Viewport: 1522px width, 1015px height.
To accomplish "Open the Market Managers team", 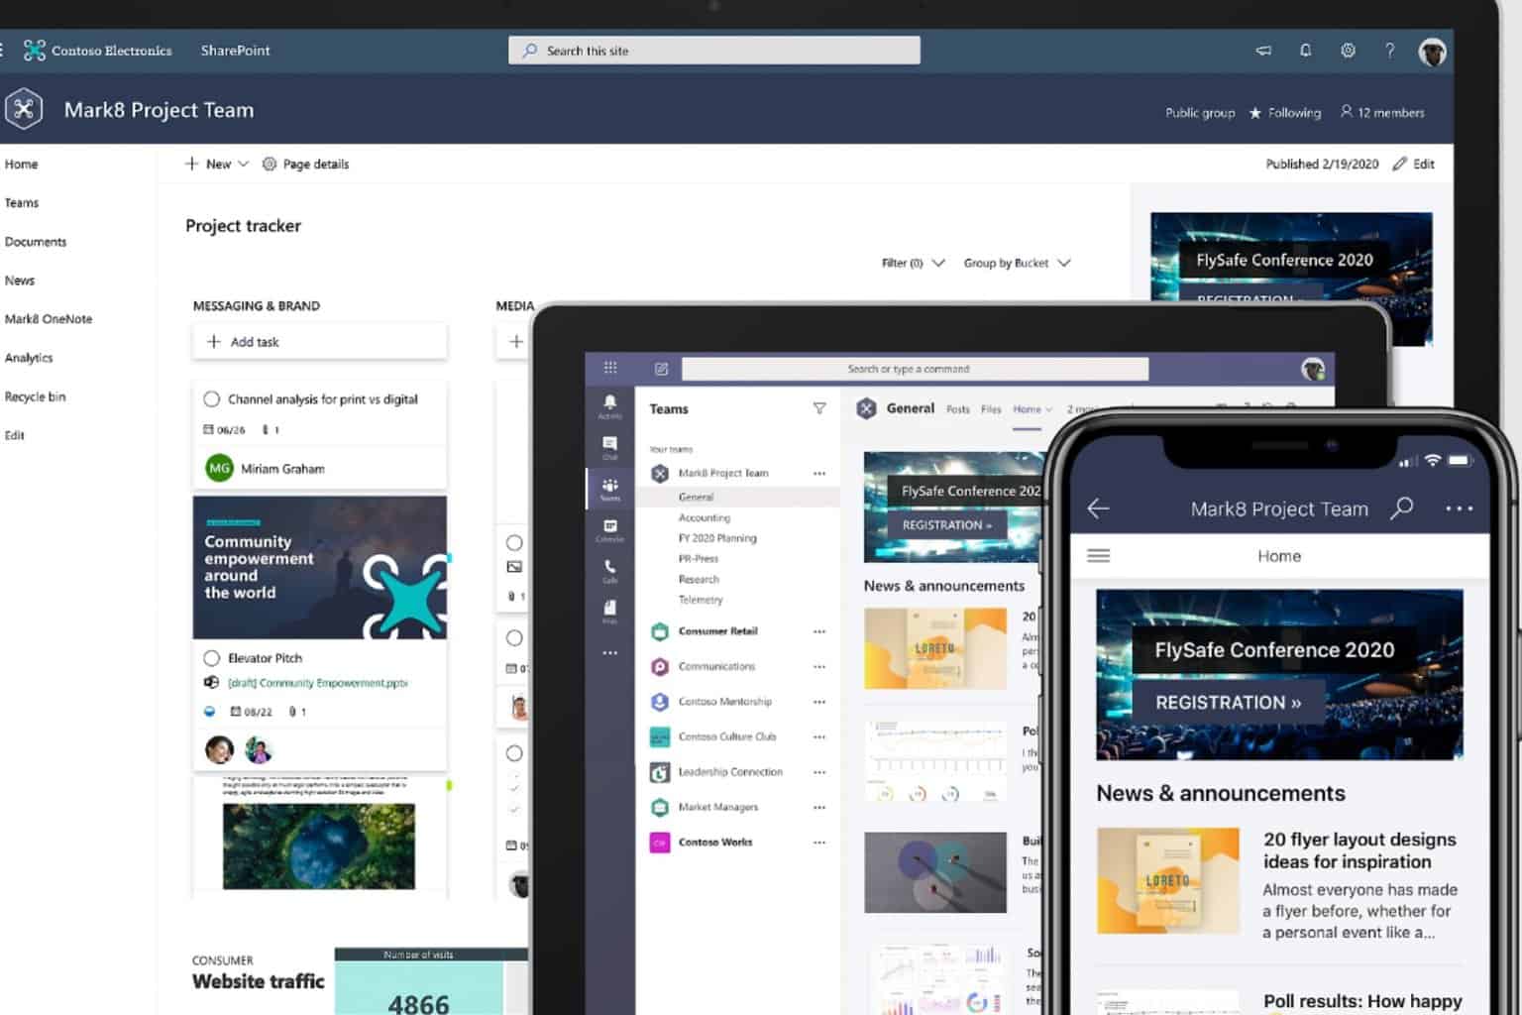I will pos(718,807).
